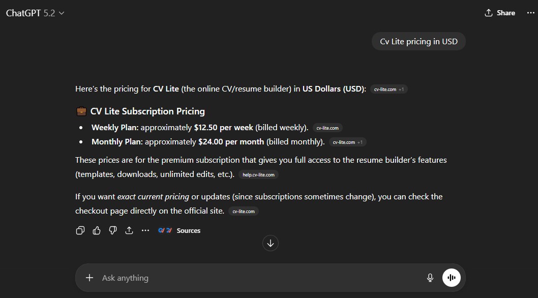View the Sources for this answer
This screenshot has width=538, height=298.
pyautogui.click(x=188, y=230)
